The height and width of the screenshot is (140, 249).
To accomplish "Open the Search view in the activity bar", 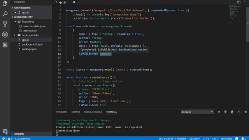I will point(5,14).
